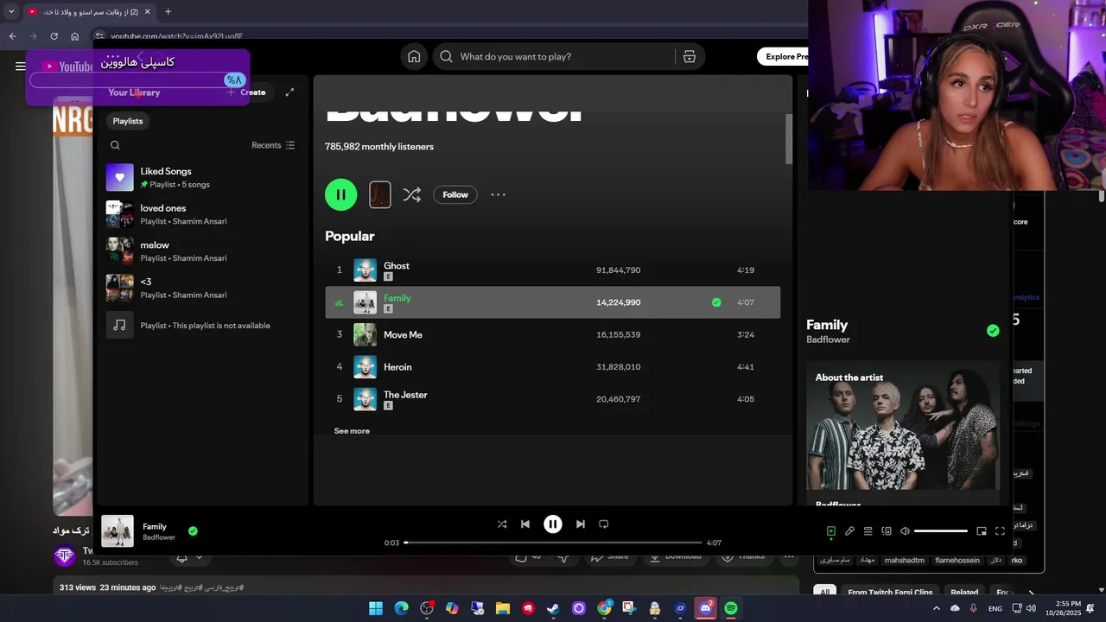Skip to previous track

click(525, 524)
